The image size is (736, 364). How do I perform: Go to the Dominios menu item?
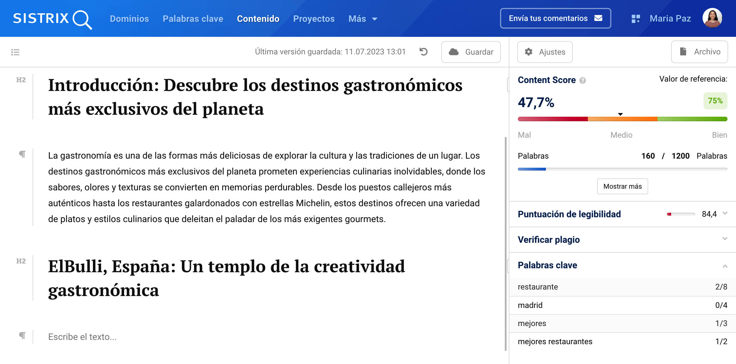[129, 19]
